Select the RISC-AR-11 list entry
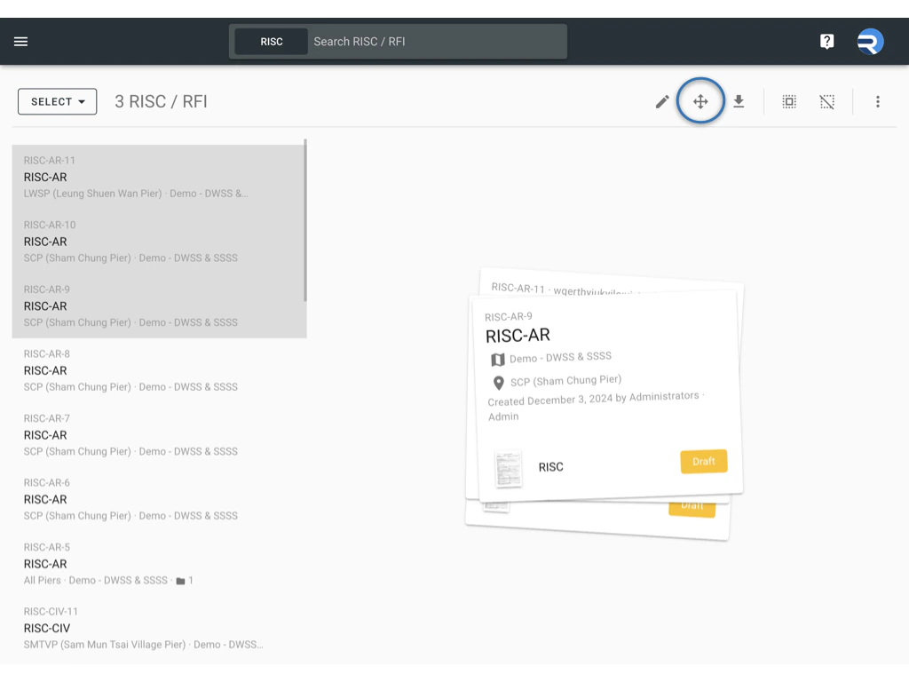Image resolution: width=909 pixels, height=682 pixels. [x=159, y=177]
